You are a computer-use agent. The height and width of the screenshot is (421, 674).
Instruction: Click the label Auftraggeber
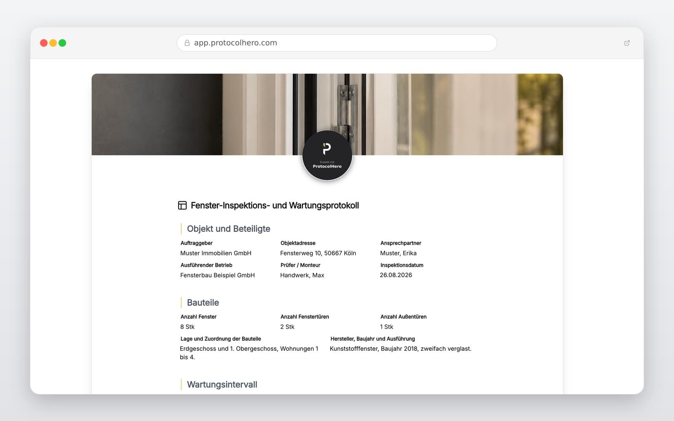pos(197,243)
